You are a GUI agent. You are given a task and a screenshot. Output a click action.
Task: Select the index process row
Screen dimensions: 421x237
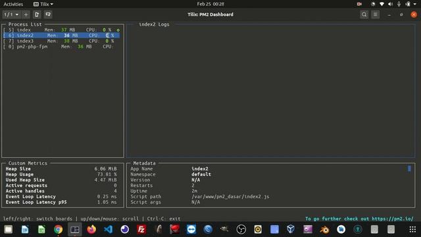[61, 30]
